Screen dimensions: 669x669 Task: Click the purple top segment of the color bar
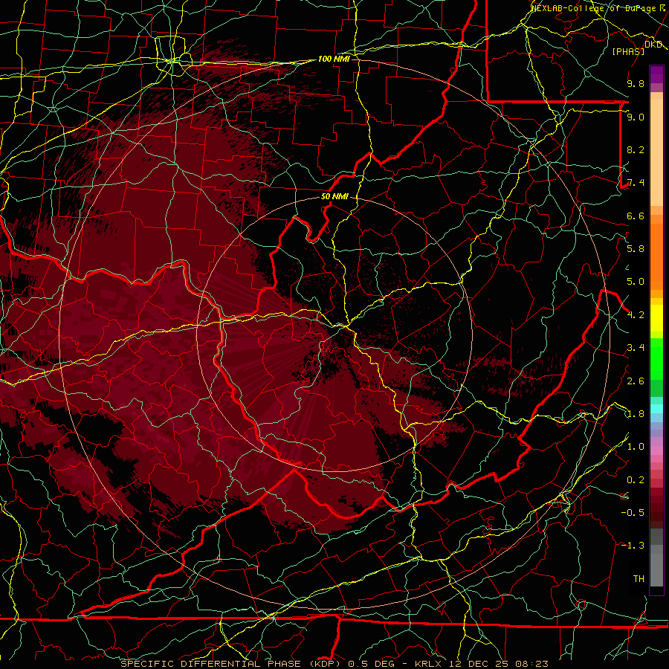pyautogui.click(x=656, y=74)
